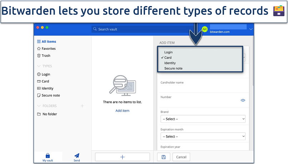Screen dimensions: 288x164
Task: Filter by Secure note type
Action: click(50, 95)
